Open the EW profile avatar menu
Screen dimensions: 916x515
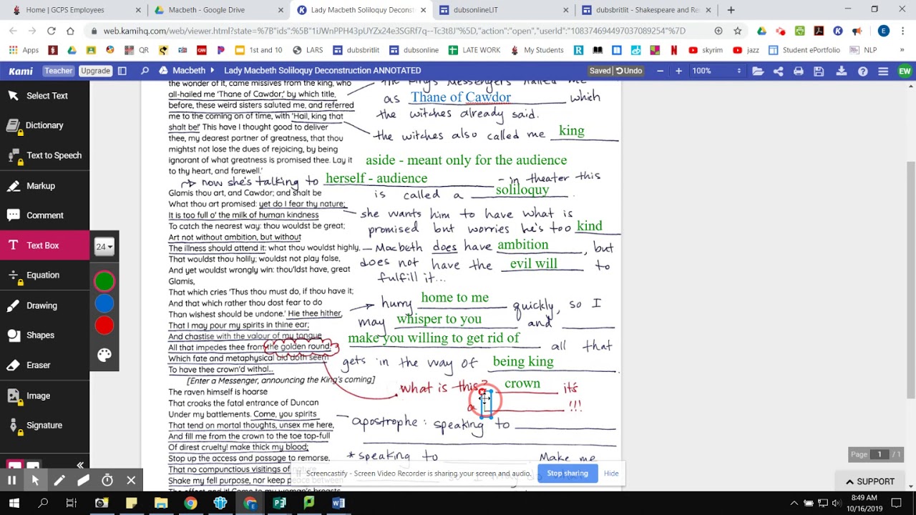tap(905, 71)
